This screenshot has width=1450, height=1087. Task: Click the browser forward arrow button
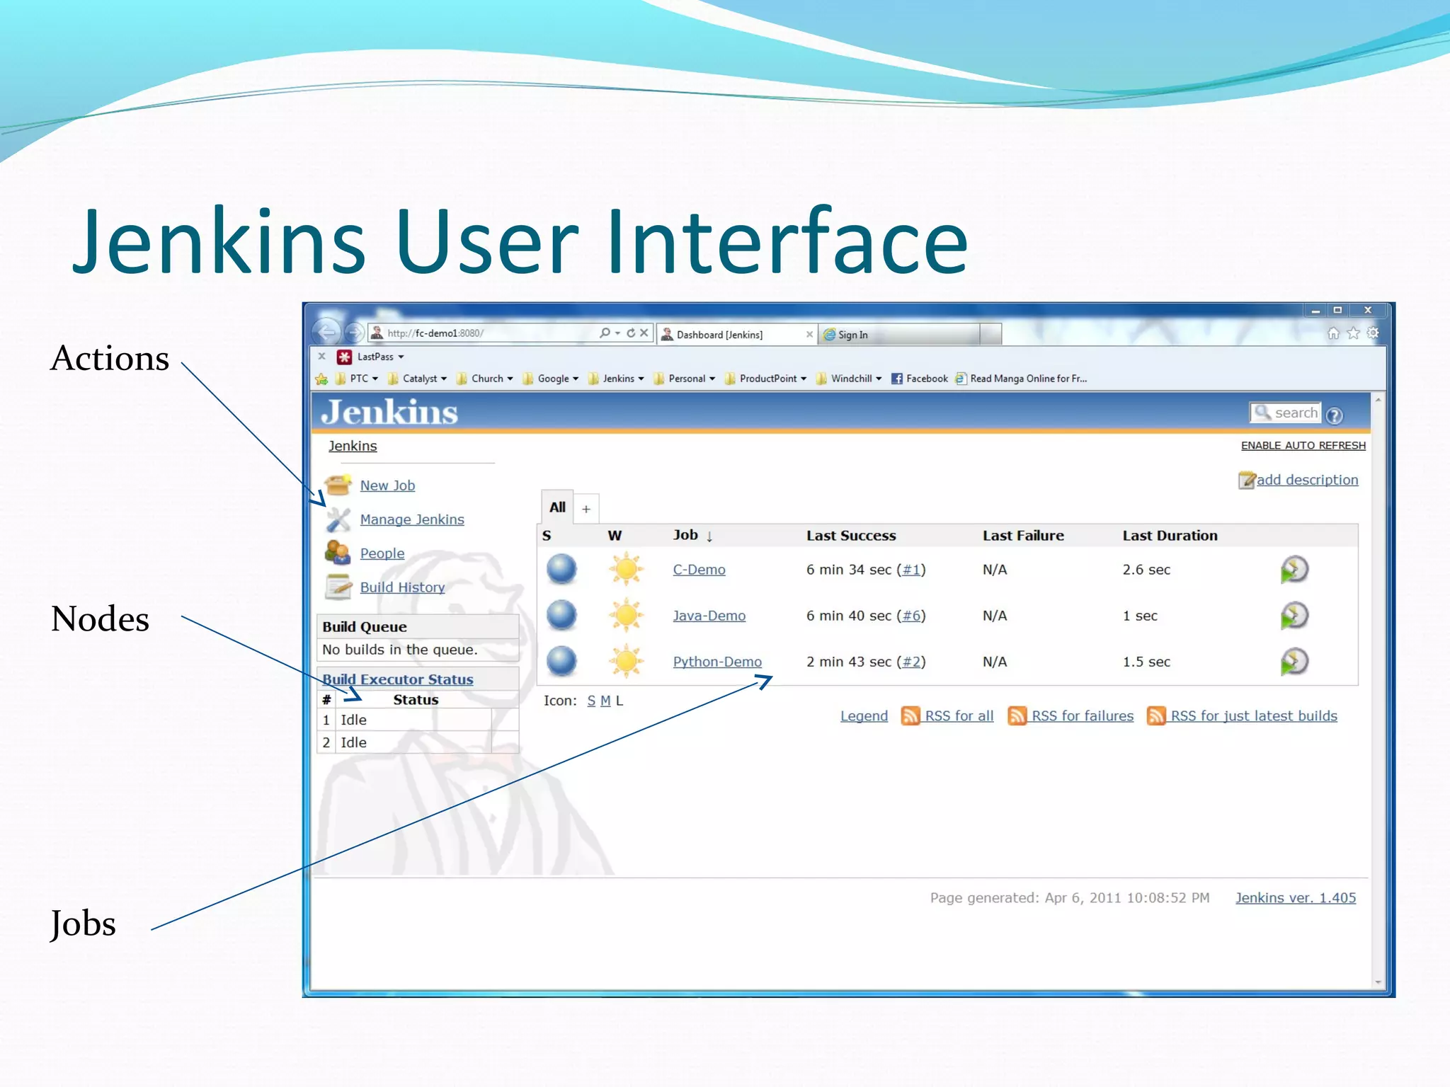354,332
